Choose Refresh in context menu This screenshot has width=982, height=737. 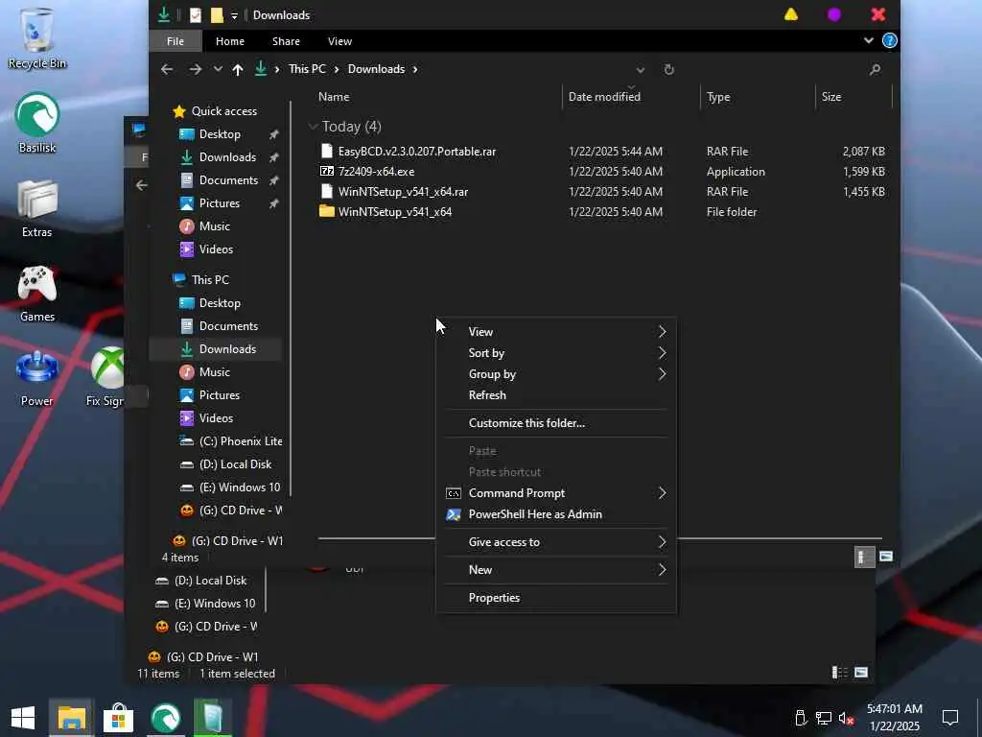click(556, 395)
